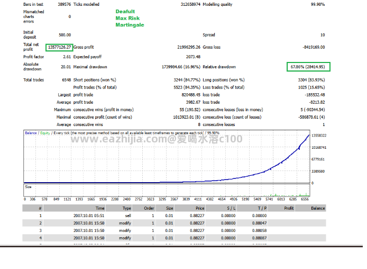Click the Size sub-chart panel label

(x=28, y=187)
